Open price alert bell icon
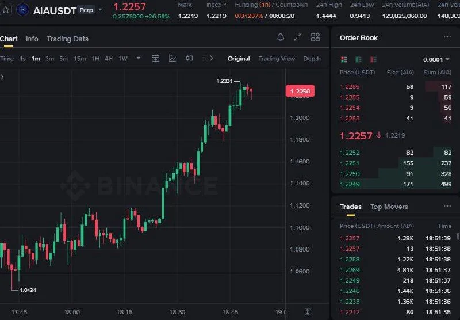Viewport: 460px width, 320px height. [x=281, y=37]
